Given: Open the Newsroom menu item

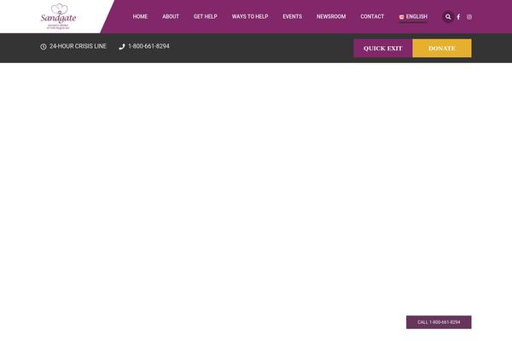Looking at the screenshot, I should [x=331, y=17].
